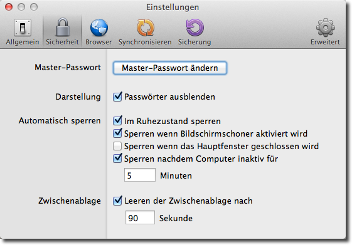The width and height of the screenshot is (352, 245).
Task: Open Synchronisieren orange arrows icon
Action: click(145, 28)
